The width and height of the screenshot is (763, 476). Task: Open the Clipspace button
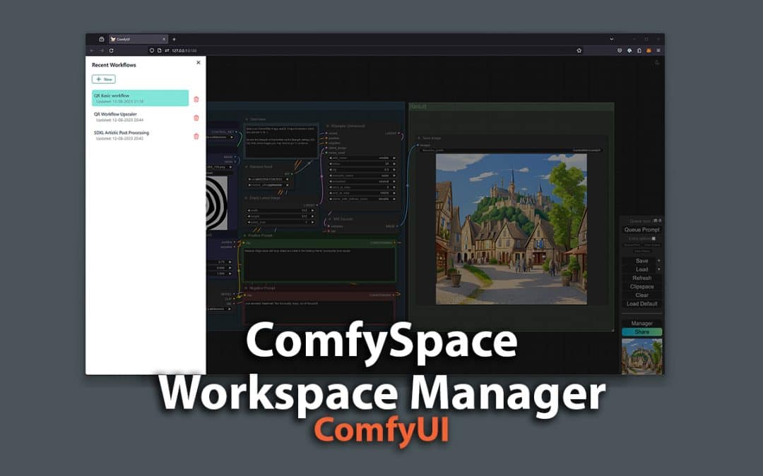641,286
